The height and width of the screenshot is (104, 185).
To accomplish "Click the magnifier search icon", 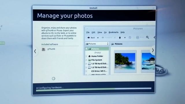I will (147, 37).
